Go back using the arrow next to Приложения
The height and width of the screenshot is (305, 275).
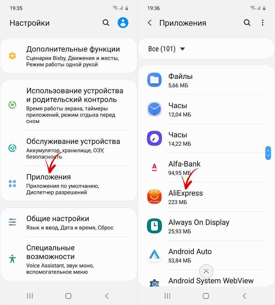tap(150, 23)
